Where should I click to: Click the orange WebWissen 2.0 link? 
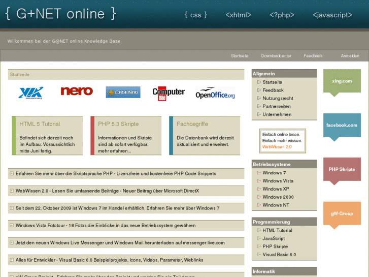277,147
